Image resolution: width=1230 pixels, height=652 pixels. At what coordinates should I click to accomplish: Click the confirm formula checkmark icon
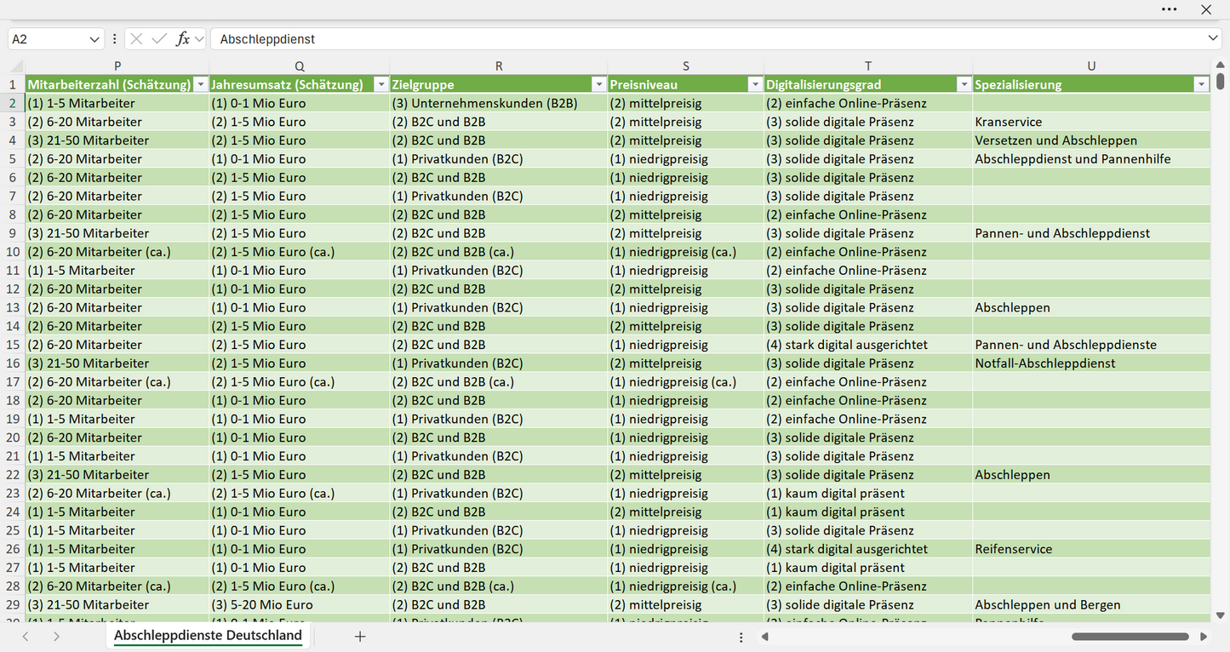tap(158, 39)
